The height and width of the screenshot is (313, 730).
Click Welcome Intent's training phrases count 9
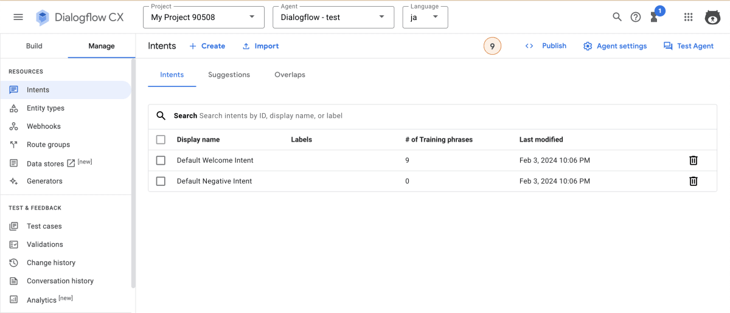pos(408,160)
